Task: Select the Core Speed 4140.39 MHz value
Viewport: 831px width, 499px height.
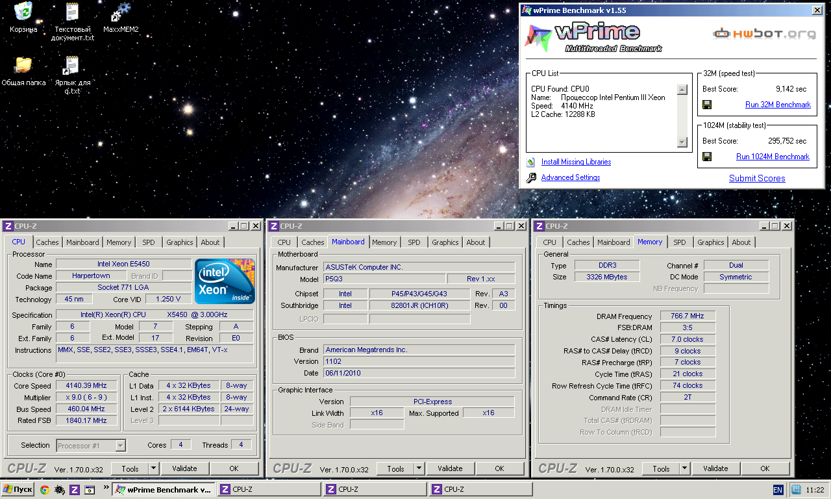Action: 86,386
